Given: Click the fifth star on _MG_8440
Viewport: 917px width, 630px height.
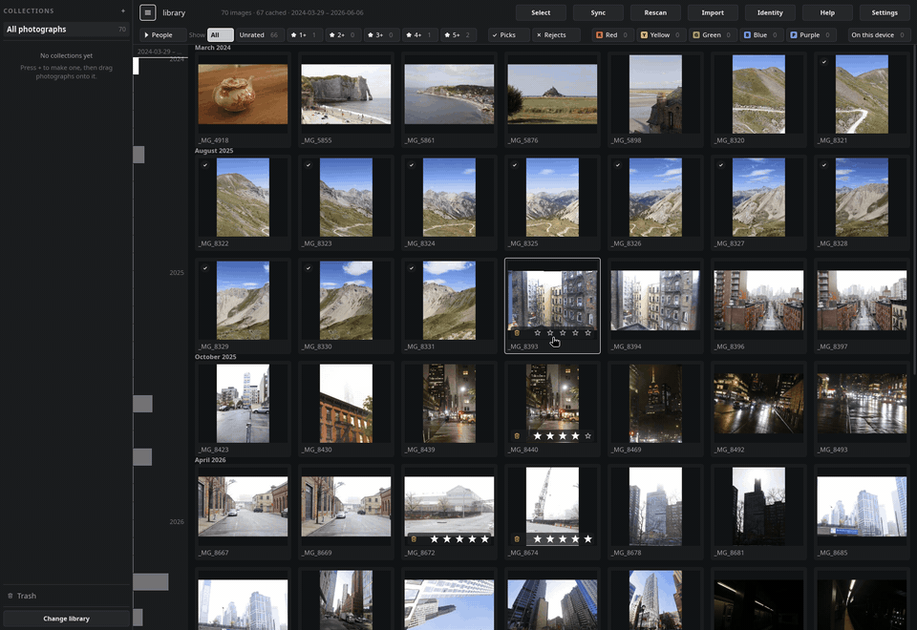Looking at the screenshot, I should coord(587,436).
